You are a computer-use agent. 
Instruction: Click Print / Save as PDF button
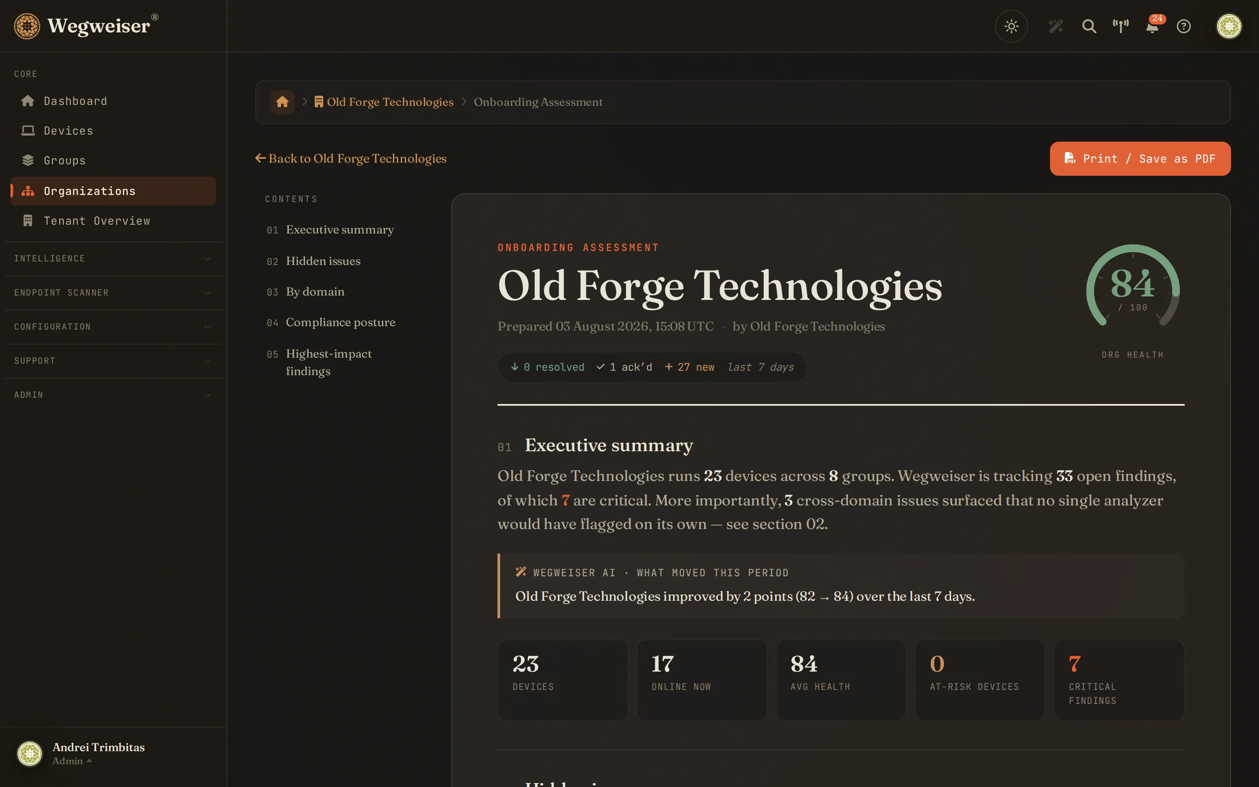1140,159
